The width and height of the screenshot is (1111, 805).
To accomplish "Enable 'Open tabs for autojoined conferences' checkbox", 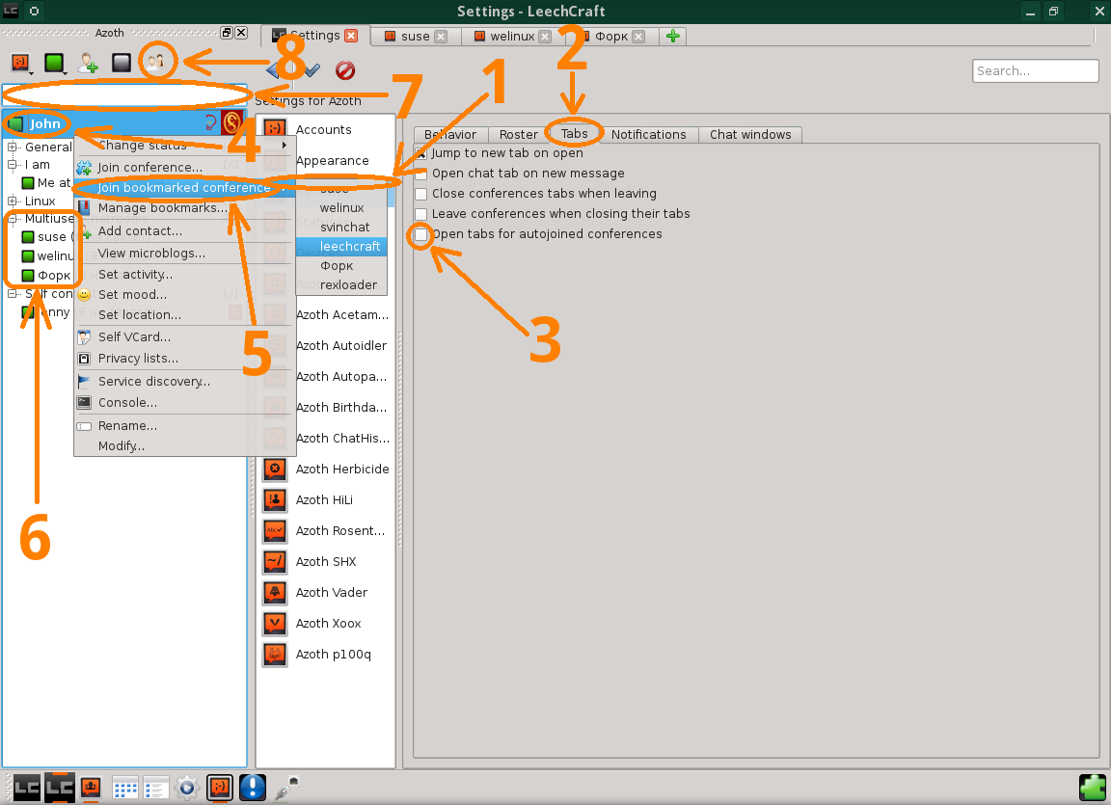I will (420, 234).
